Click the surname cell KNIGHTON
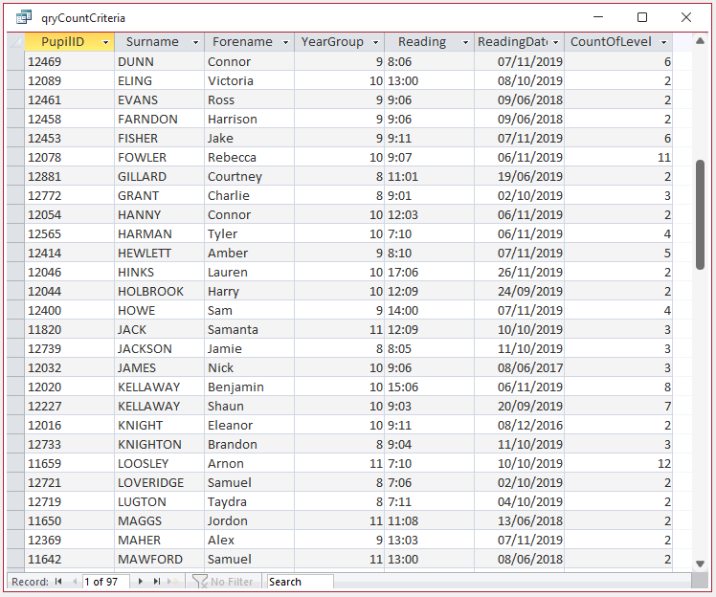Viewport: 716px width, 597px height. click(x=159, y=445)
